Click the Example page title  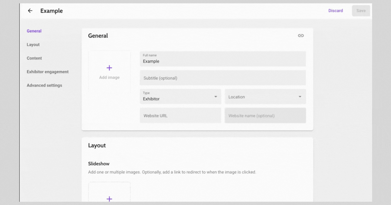pos(52,11)
